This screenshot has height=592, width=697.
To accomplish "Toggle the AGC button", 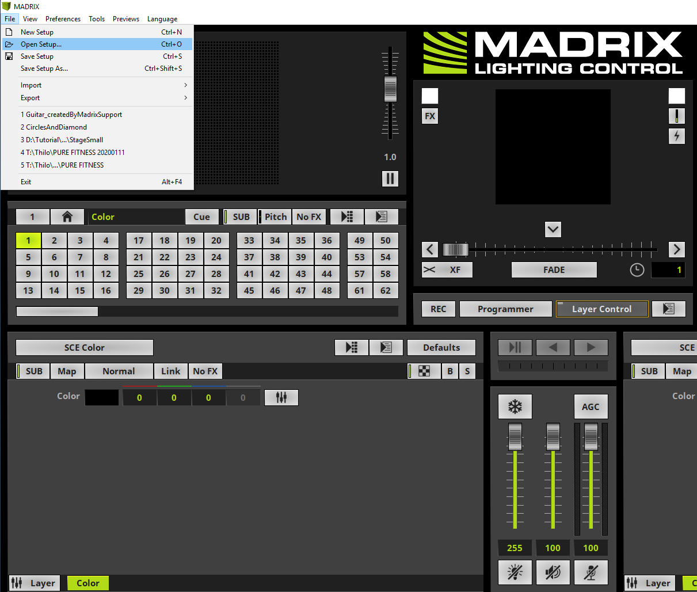I will click(x=591, y=407).
